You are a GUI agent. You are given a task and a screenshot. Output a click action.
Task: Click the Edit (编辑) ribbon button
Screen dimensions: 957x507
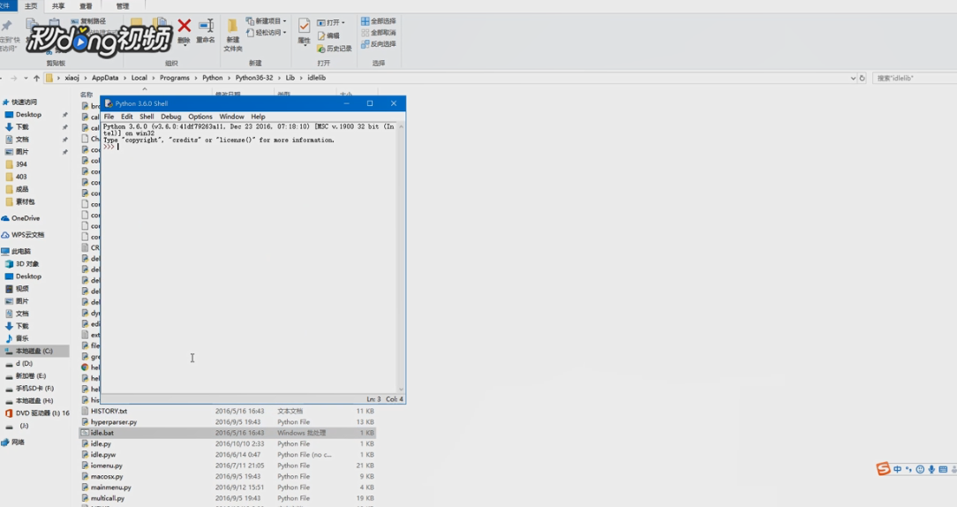coord(328,35)
